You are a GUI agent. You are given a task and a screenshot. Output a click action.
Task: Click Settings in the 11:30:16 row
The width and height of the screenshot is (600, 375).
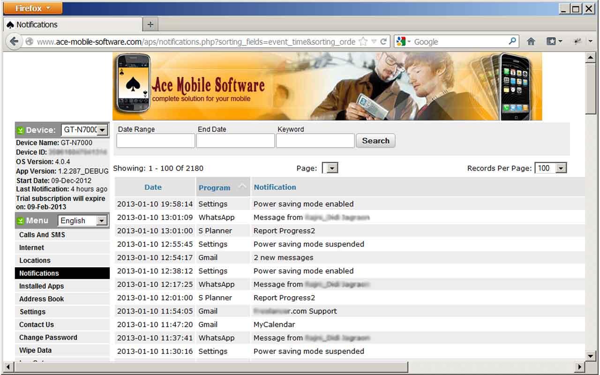point(212,351)
